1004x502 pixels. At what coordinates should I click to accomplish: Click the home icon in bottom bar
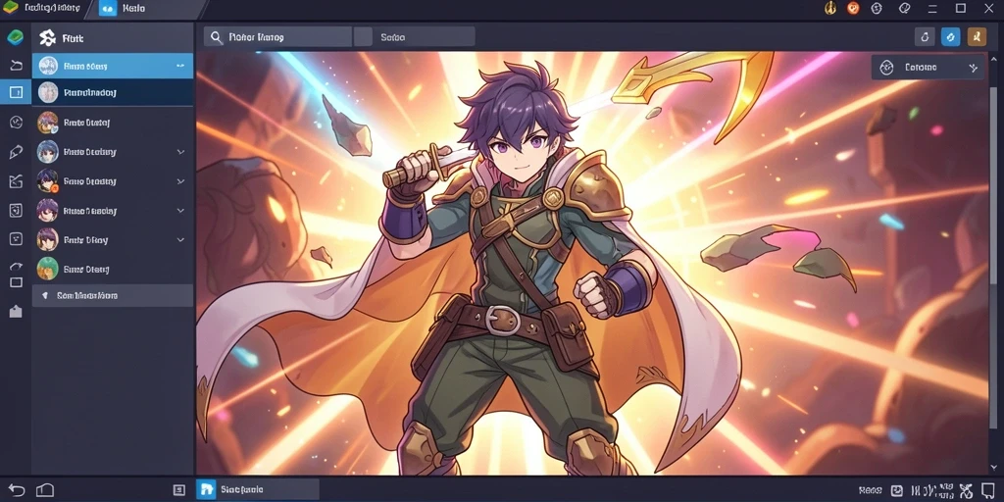45,490
